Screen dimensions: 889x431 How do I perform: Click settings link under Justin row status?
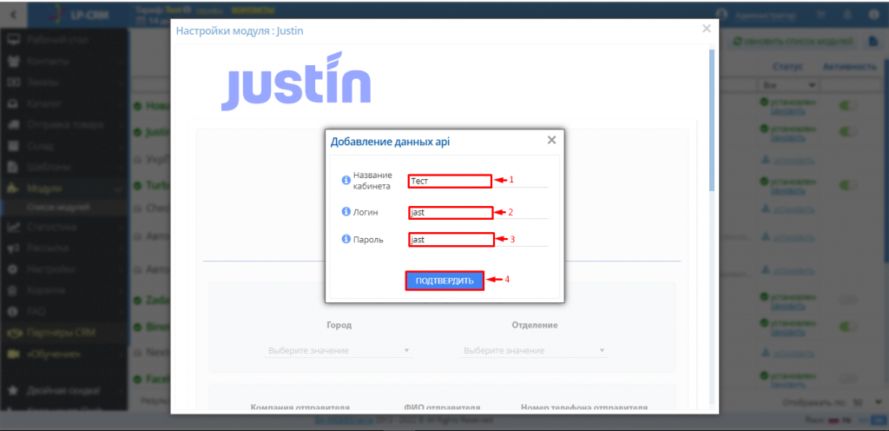[787, 136]
